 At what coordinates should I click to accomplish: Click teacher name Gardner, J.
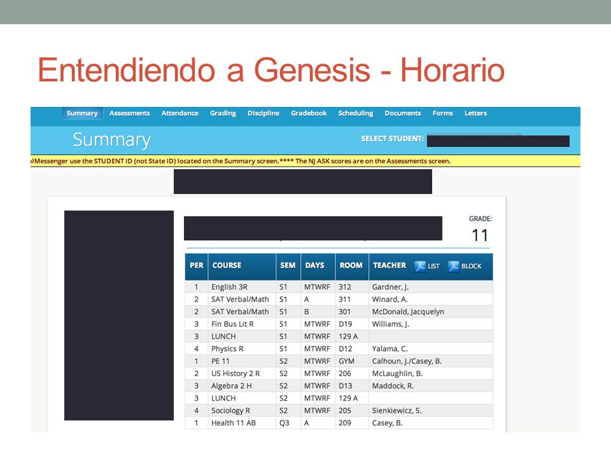[390, 287]
